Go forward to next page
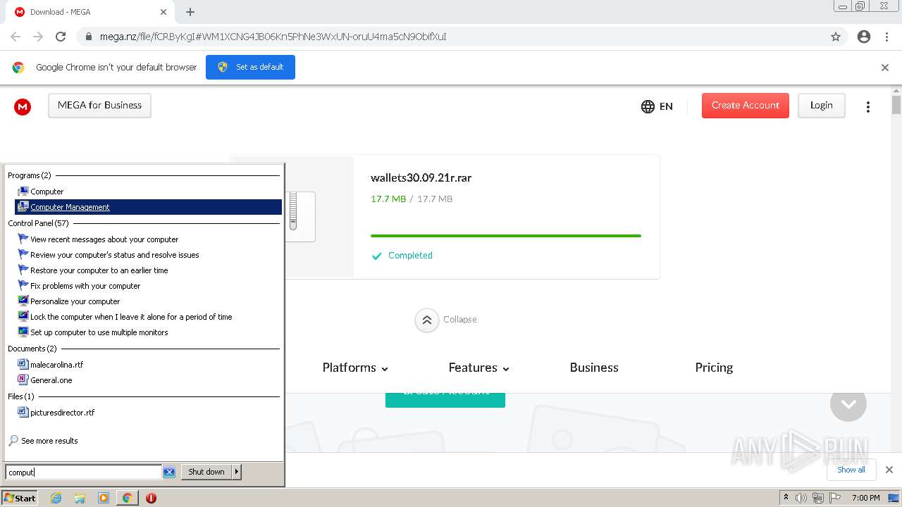The width and height of the screenshot is (902, 507). pyautogui.click(x=38, y=37)
